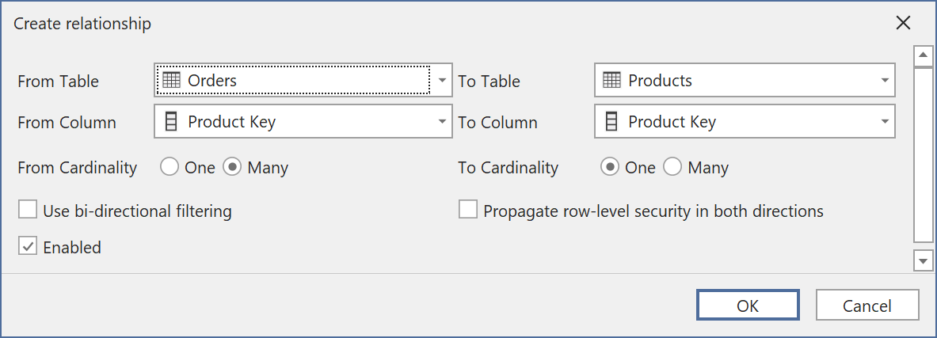Open the To Column dropdown arrow

[884, 122]
